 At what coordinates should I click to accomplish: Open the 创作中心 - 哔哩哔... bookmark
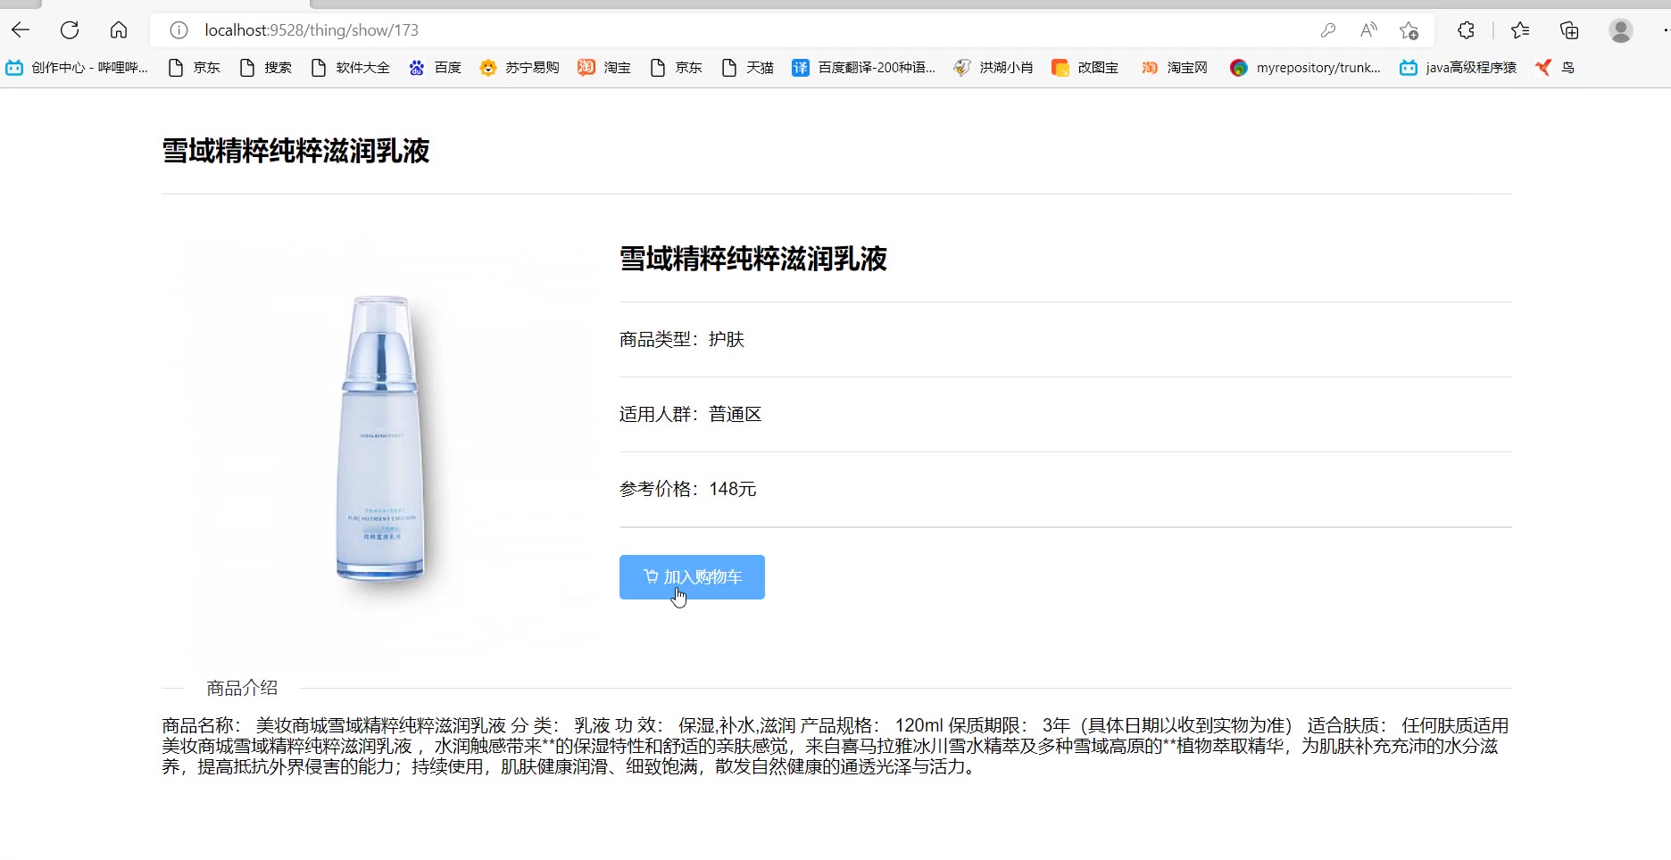(x=77, y=68)
